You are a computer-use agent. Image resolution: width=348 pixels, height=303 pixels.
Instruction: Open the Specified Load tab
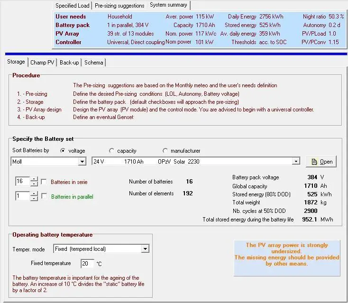pyautogui.click(x=72, y=6)
